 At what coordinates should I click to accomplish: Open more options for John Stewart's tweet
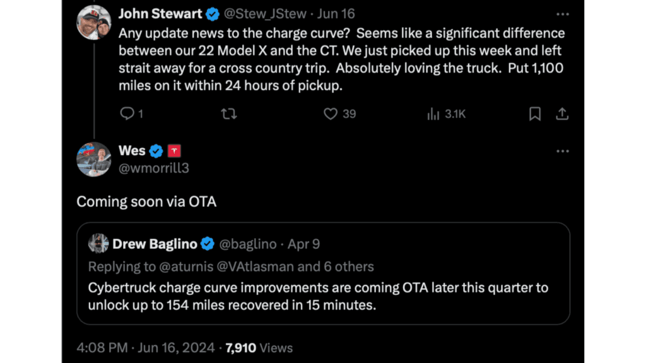562,13
